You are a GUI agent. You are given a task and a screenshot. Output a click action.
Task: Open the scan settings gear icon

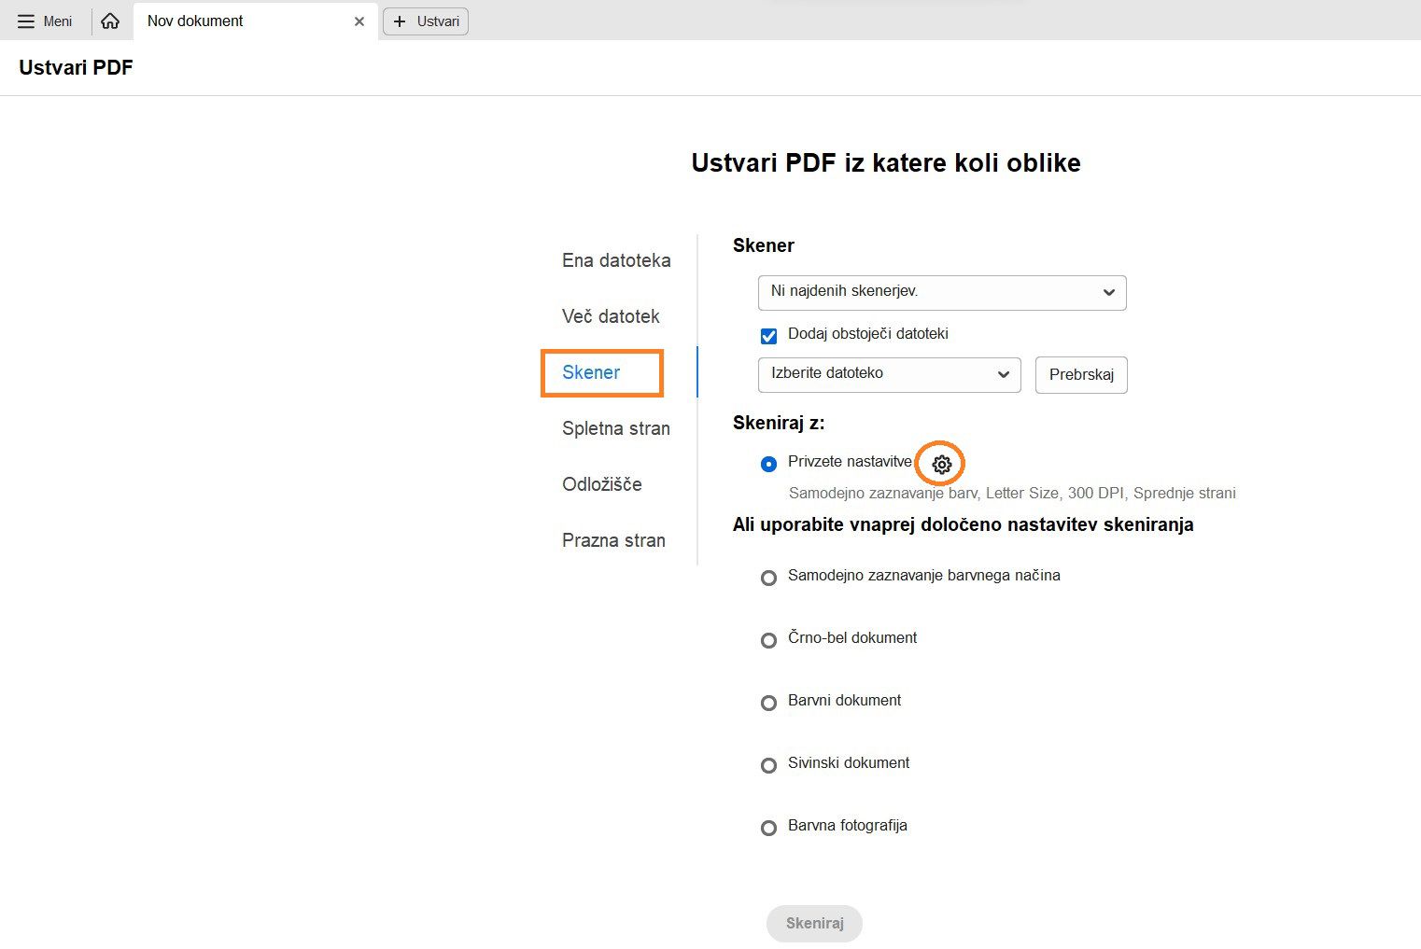click(x=940, y=464)
